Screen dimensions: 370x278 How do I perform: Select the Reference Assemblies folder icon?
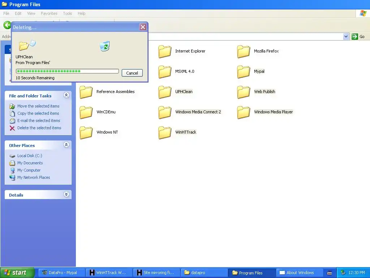86,92
